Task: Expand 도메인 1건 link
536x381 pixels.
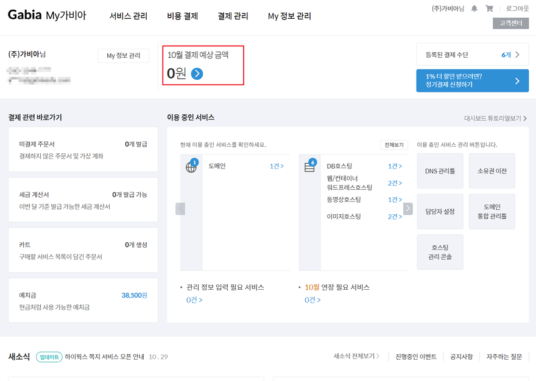Action: click(x=277, y=166)
